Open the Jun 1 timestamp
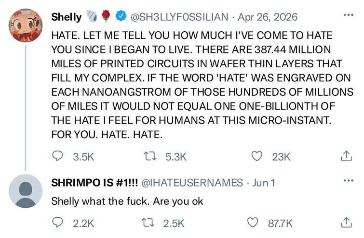The height and width of the screenshot is (238, 364). pyautogui.click(x=264, y=183)
